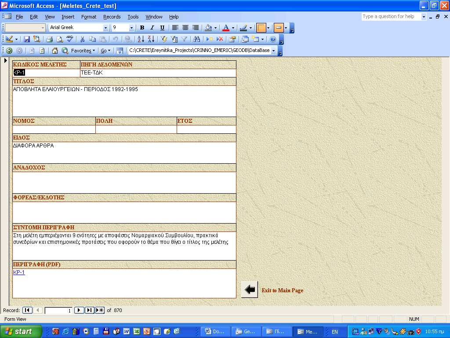Click the New Record toolbar icon
450x338 pixels.
(210, 39)
